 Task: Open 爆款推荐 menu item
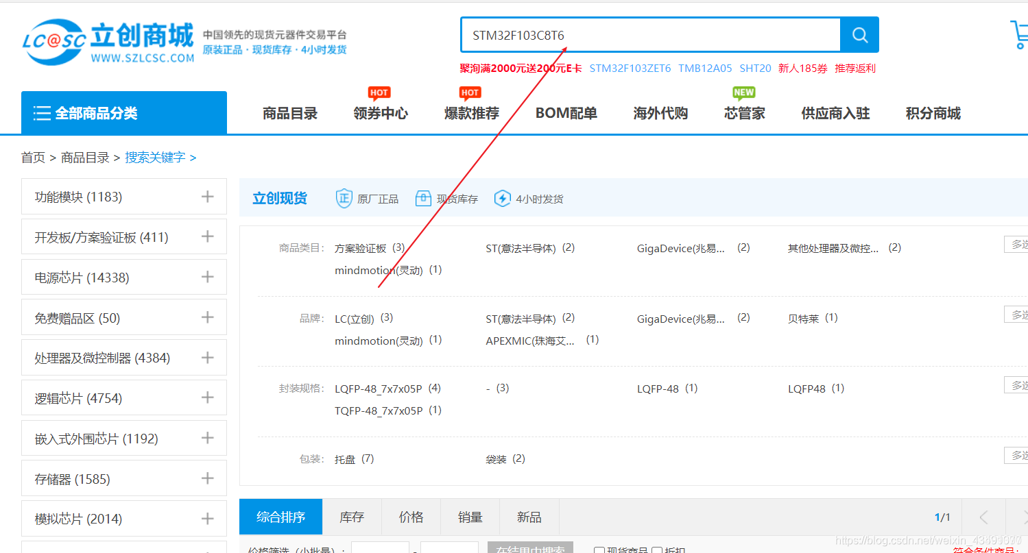click(472, 113)
